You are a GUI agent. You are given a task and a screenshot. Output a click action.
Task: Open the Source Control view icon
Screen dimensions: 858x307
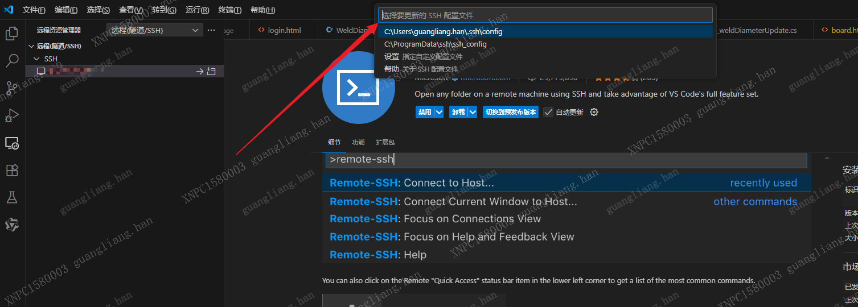click(12, 88)
